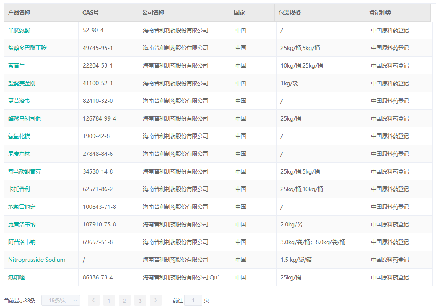Open the 更昔洛韦钠 product link
Image resolution: width=436 pixels, height=307 pixels.
22,224
